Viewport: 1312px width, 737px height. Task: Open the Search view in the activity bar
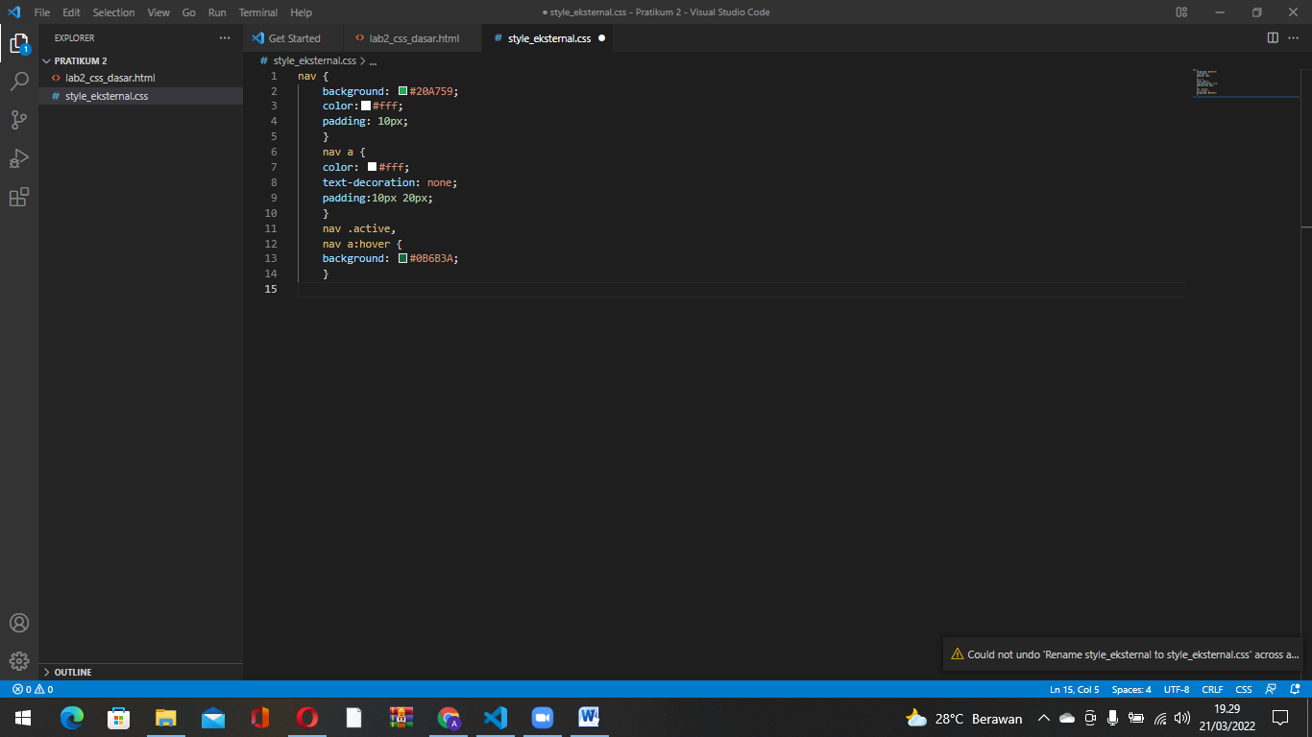coord(19,81)
